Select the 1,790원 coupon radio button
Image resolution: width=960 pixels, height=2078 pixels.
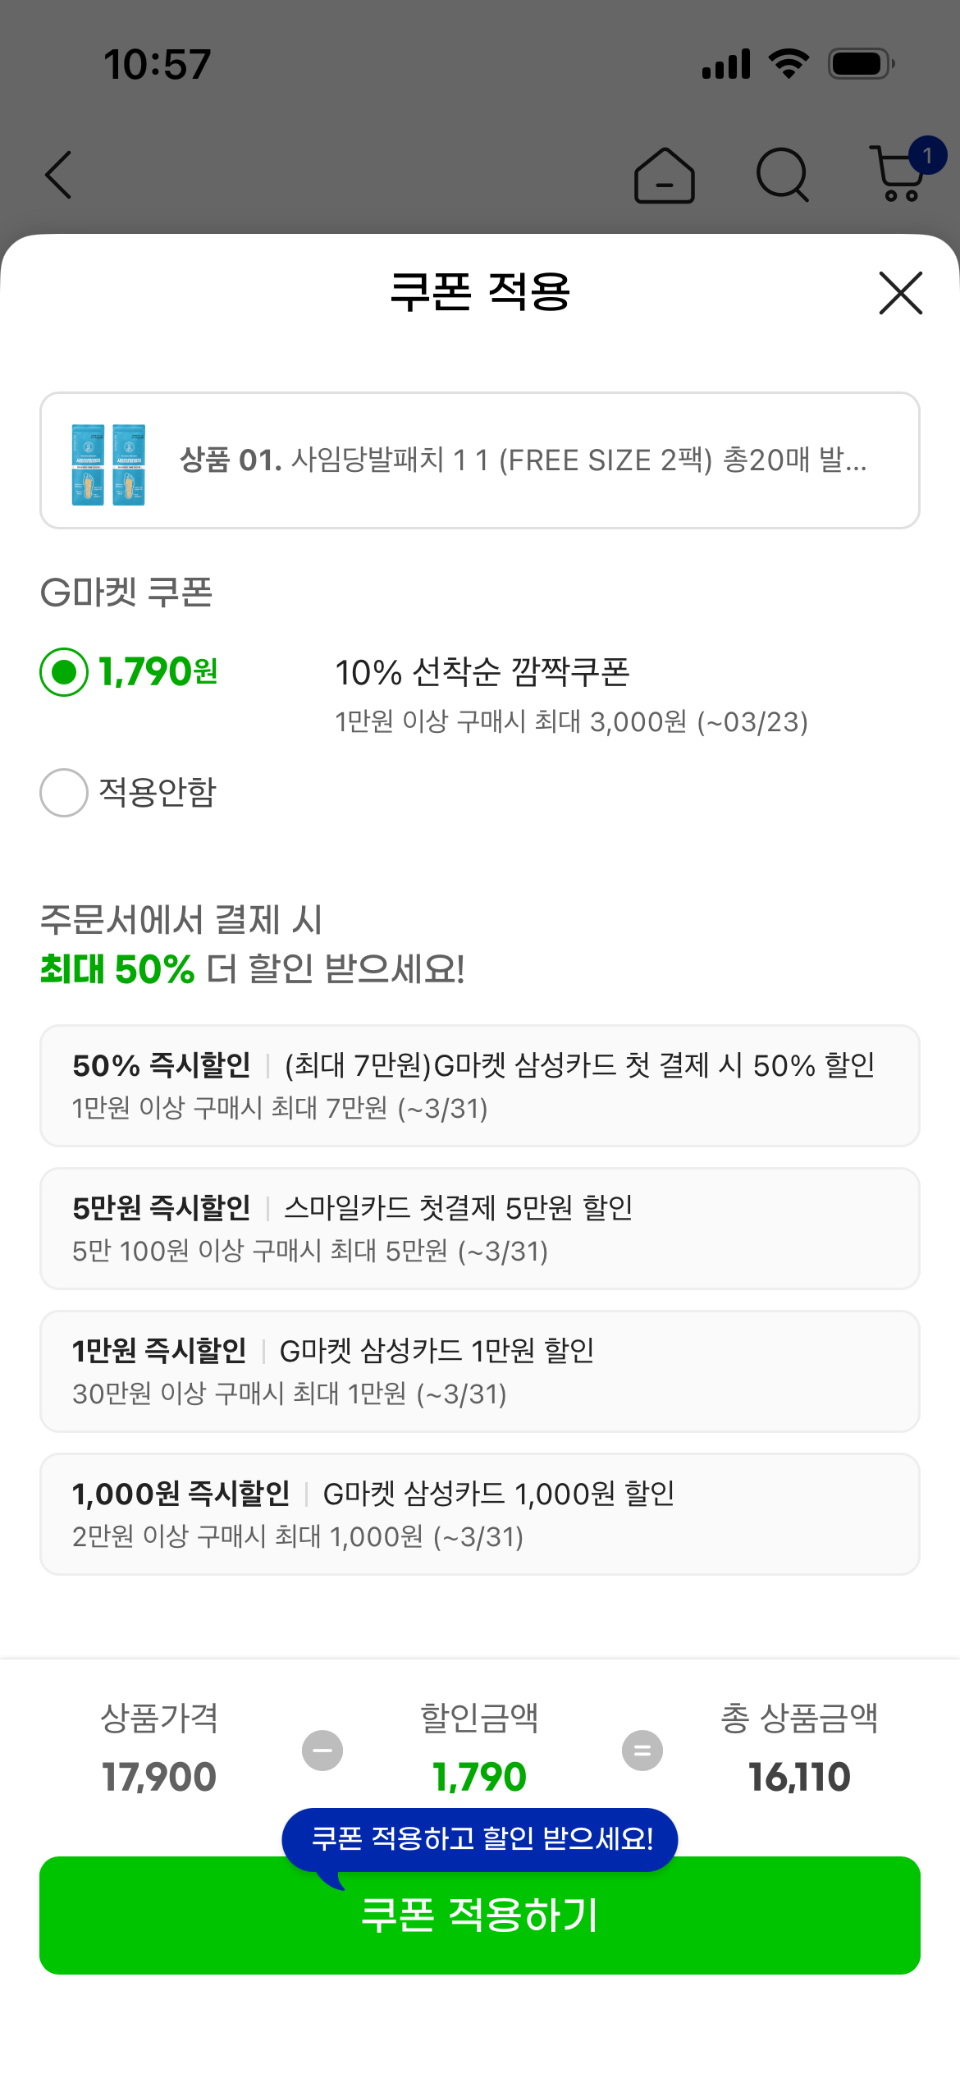64,672
